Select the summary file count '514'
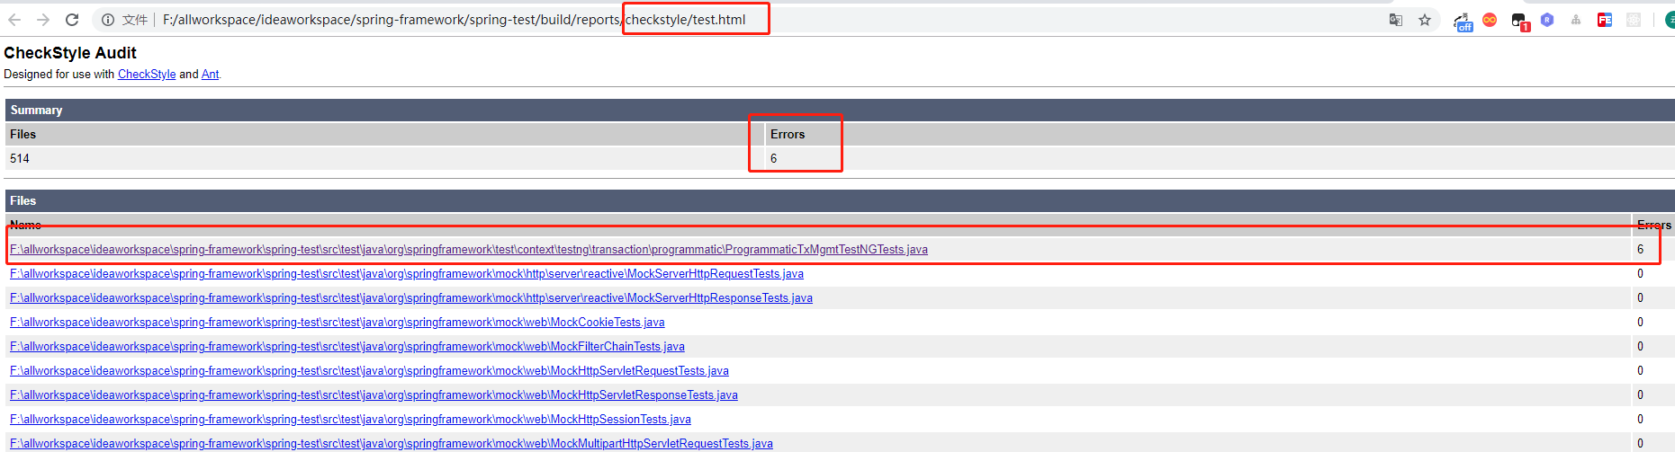 20,159
